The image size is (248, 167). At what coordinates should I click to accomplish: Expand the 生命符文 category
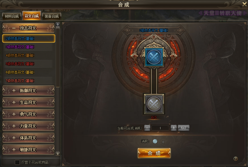click(x=28, y=102)
